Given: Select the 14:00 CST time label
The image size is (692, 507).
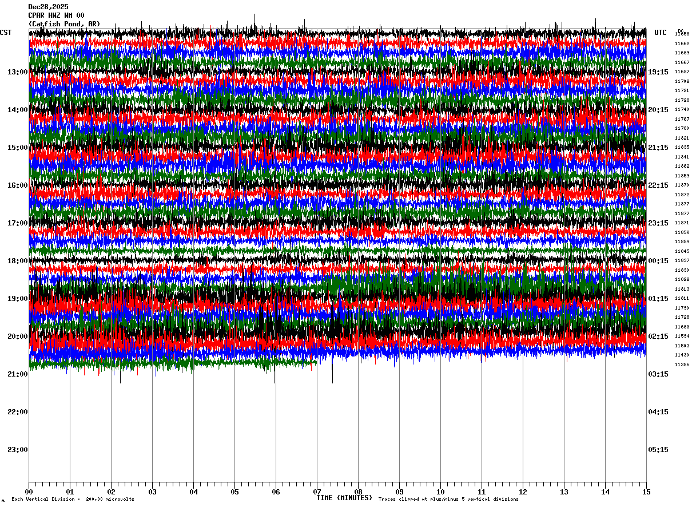Looking at the screenshot, I should click(17, 110).
